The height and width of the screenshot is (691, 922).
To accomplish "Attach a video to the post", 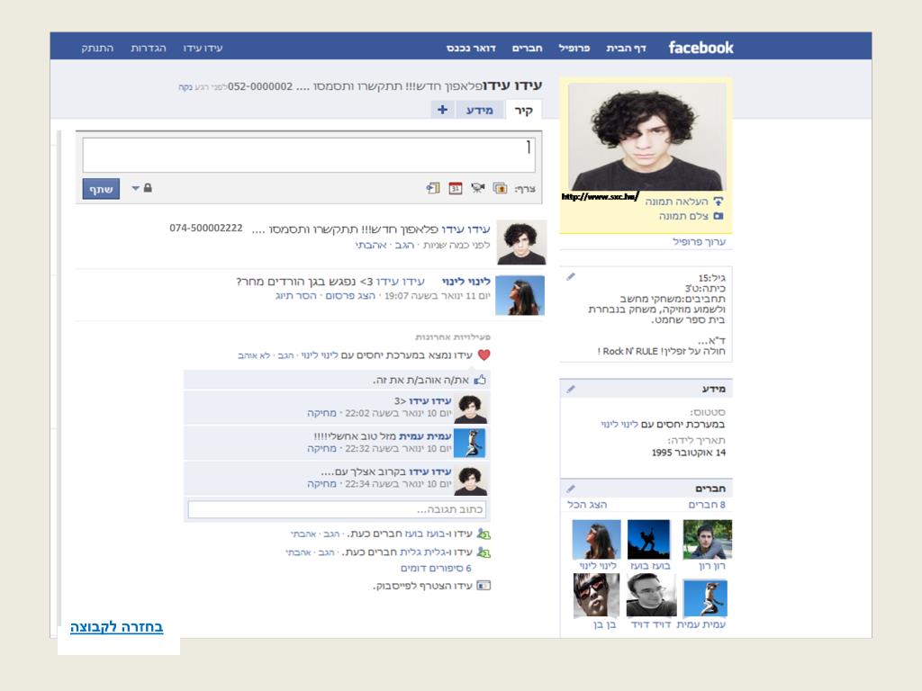I will point(478,188).
